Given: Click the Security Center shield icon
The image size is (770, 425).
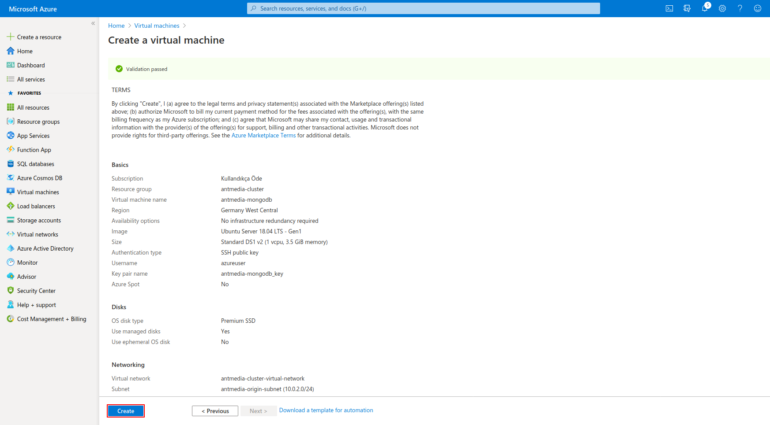Looking at the screenshot, I should coord(11,291).
